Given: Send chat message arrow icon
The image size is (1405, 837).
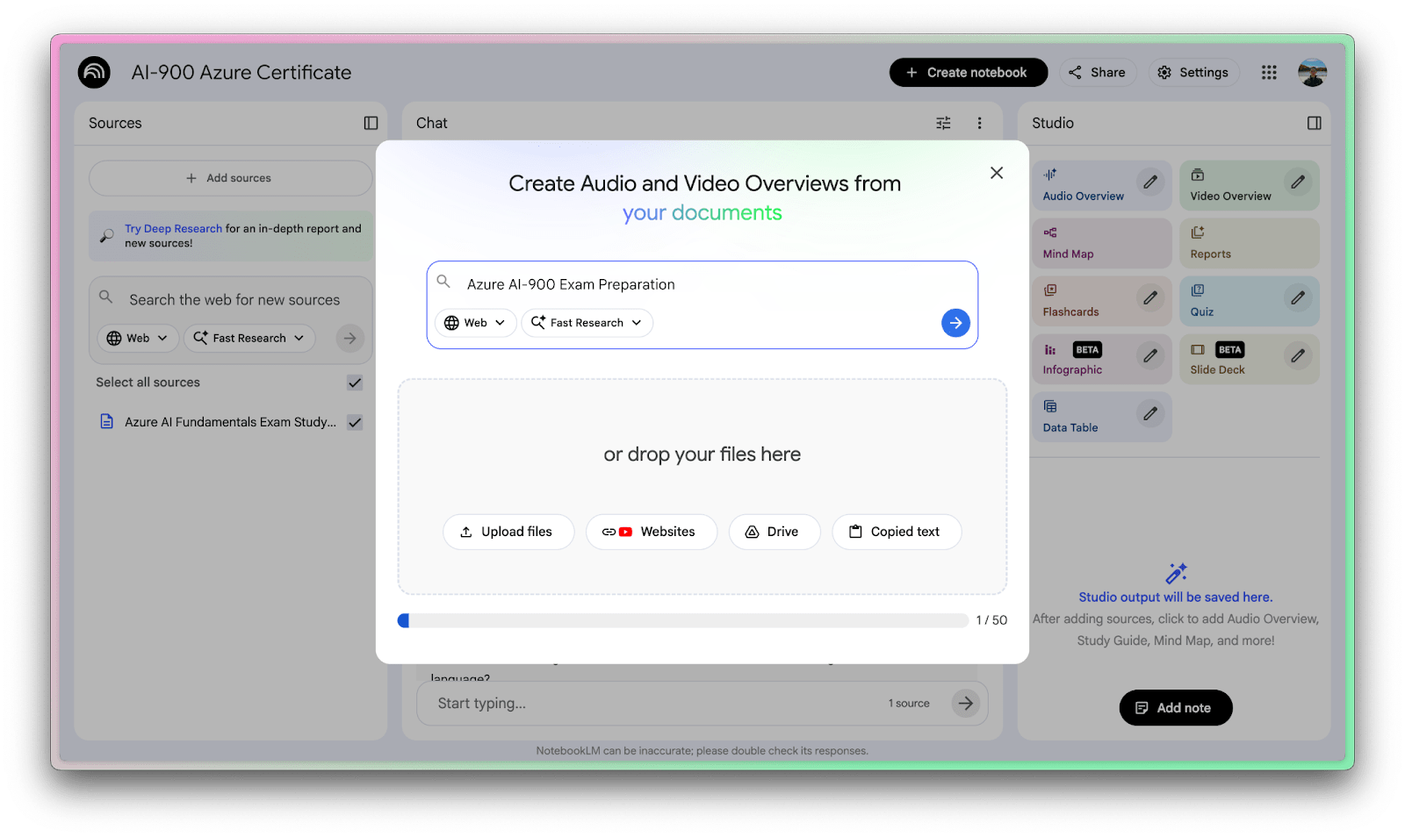Looking at the screenshot, I should pos(965,703).
